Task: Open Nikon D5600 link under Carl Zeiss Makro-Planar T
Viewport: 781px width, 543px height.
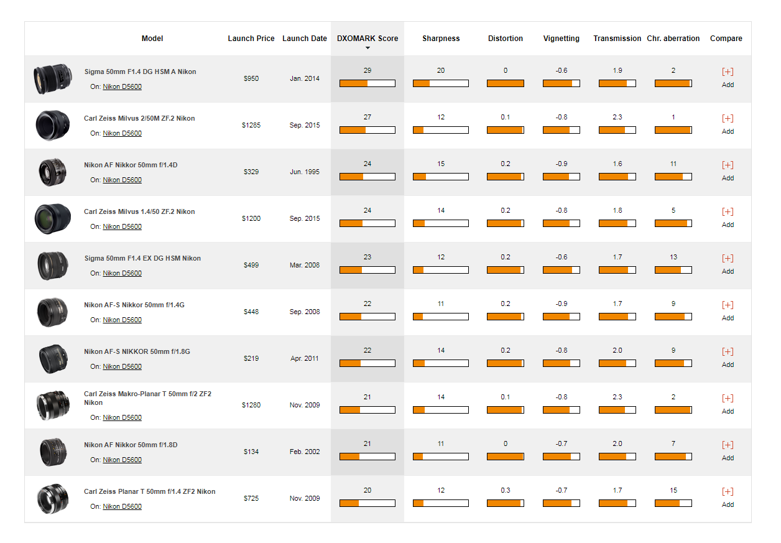Action: pos(122,417)
